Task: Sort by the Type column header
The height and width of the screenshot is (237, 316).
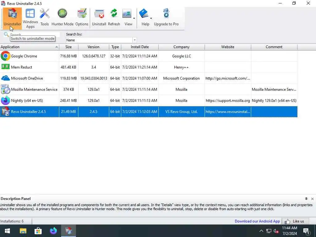Action: point(115,47)
